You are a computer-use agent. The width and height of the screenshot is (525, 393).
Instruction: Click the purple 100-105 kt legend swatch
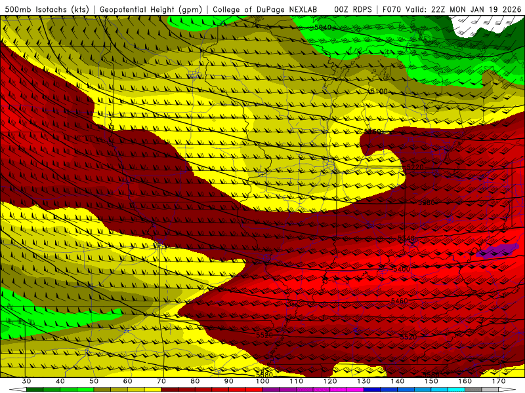coord(271,390)
